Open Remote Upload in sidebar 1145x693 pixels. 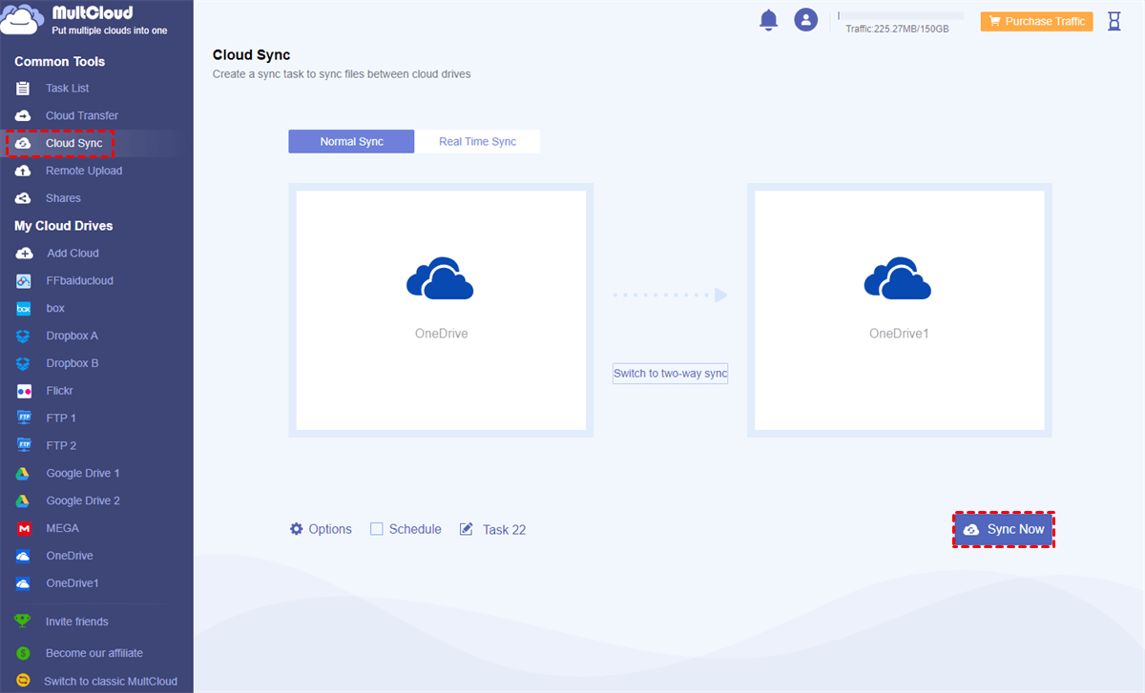pyautogui.click(x=84, y=171)
